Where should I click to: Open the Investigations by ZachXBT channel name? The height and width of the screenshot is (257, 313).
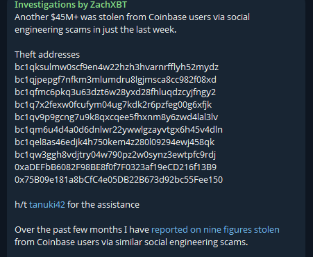point(71,5)
